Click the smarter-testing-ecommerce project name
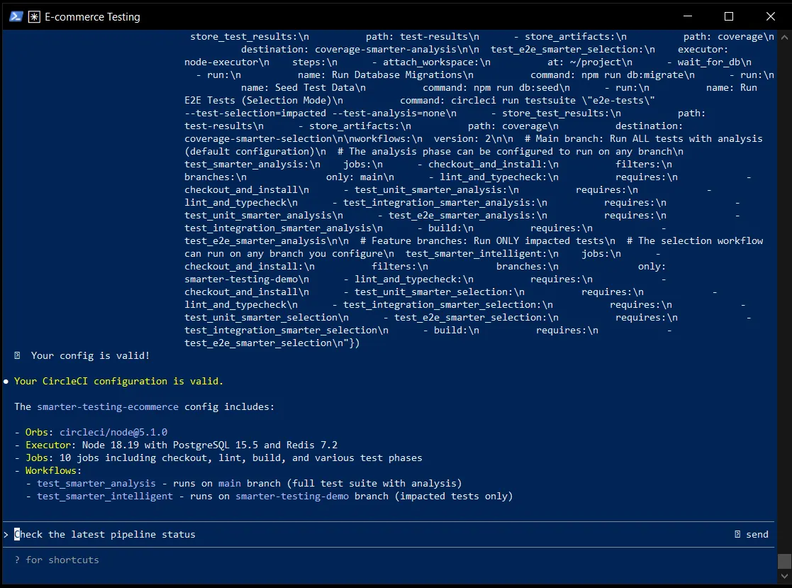 [108, 406]
